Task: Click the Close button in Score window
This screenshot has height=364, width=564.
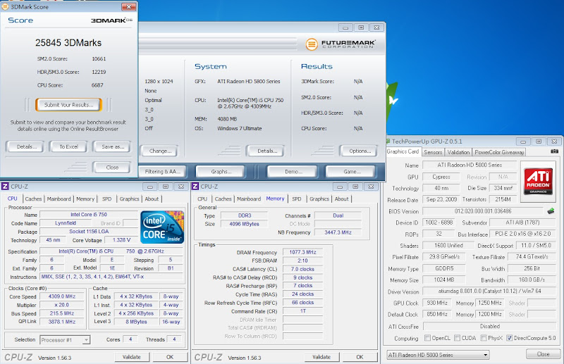Action: (x=112, y=168)
